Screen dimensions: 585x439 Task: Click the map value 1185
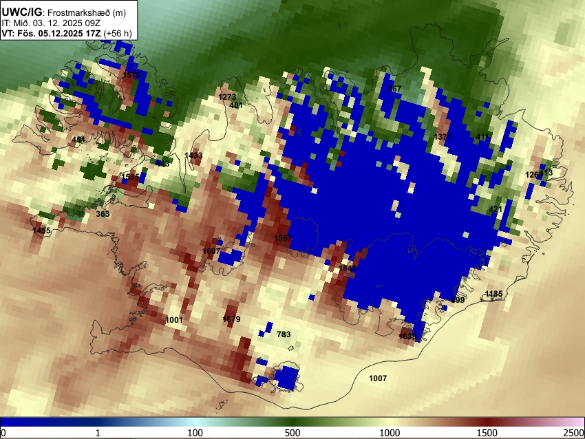pos(494,294)
